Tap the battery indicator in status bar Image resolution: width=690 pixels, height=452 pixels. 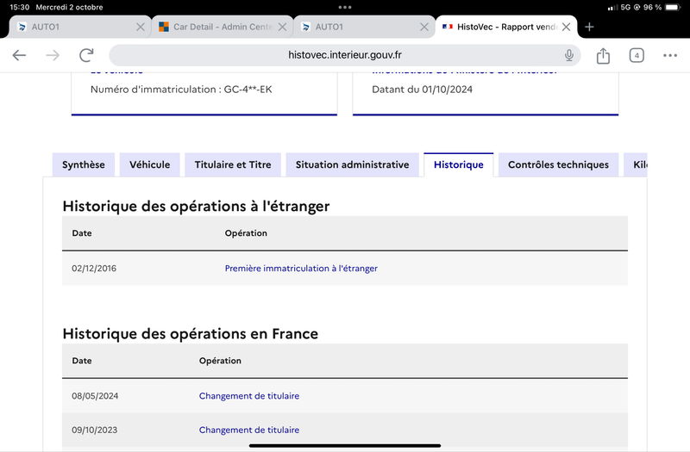click(673, 7)
